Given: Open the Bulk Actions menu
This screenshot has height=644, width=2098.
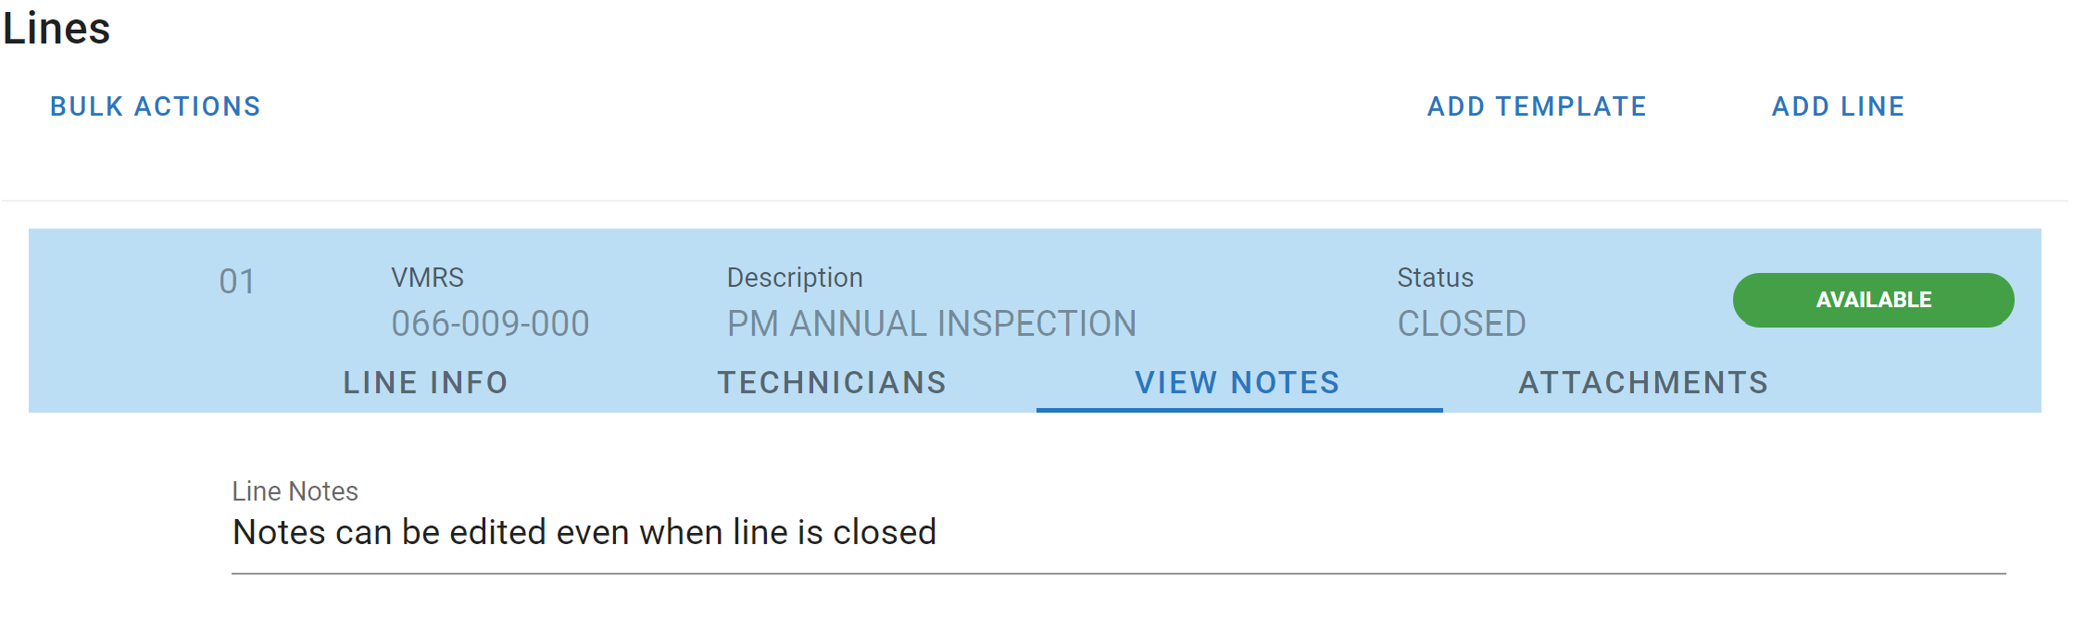Looking at the screenshot, I should [x=156, y=106].
